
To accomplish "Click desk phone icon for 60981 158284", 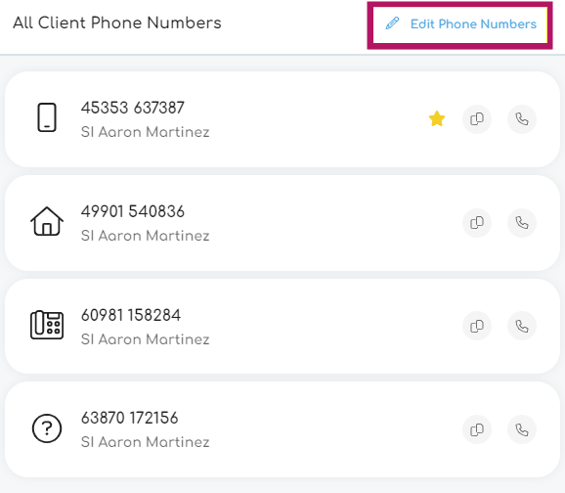I will pyautogui.click(x=47, y=325).
